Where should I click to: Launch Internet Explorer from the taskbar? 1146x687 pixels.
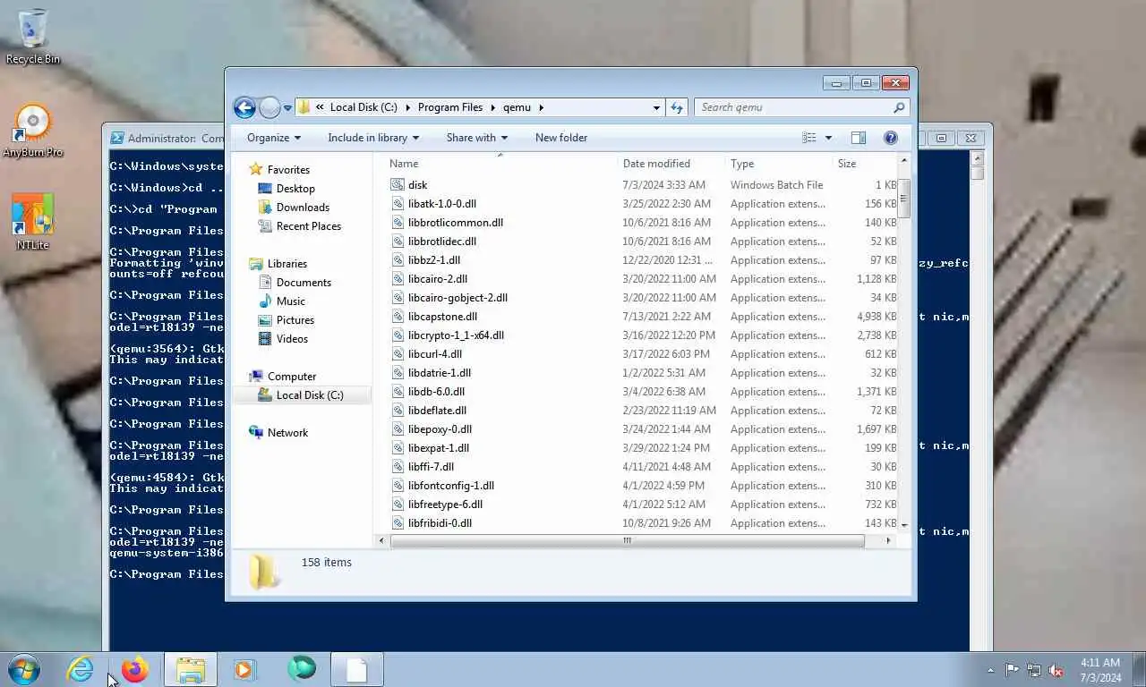pyautogui.click(x=81, y=669)
